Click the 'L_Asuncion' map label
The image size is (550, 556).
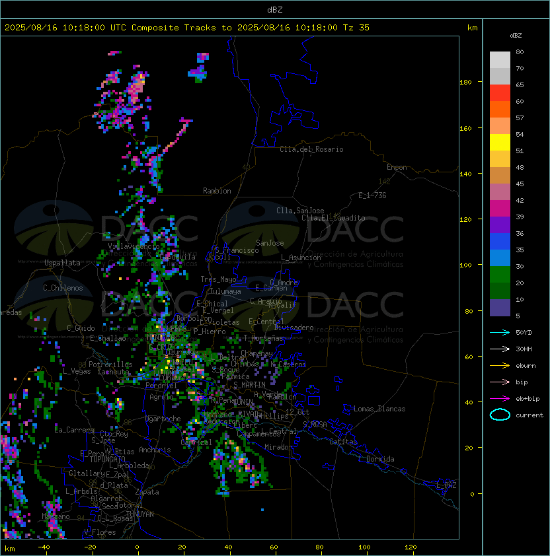[x=301, y=258]
